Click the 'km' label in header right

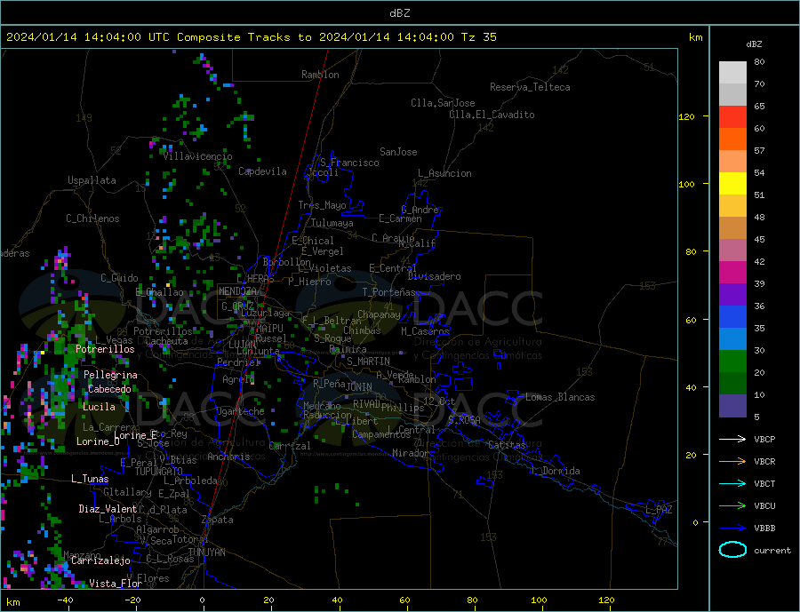pos(695,37)
